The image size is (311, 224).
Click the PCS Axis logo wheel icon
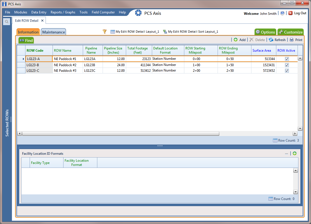point(138,13)
